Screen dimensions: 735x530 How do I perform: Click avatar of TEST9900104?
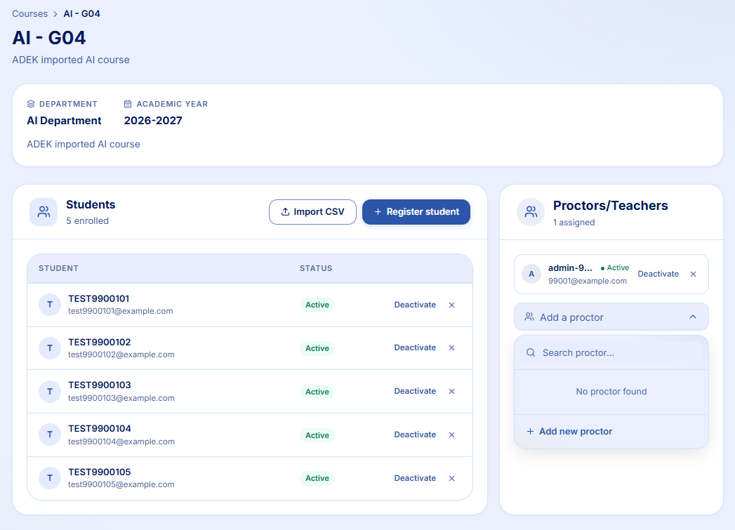point(50,435)
